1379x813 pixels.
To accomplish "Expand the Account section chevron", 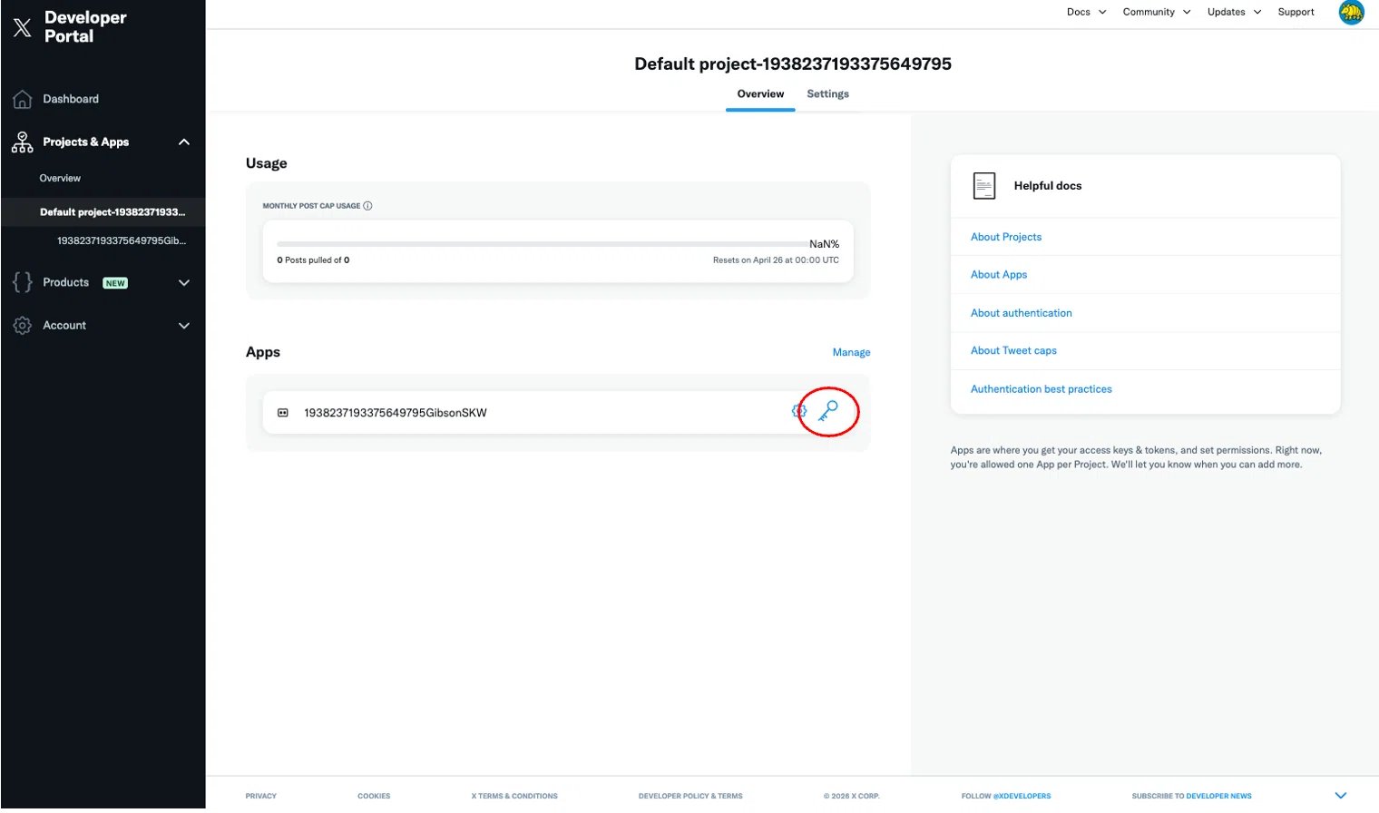I will (184, 325).
